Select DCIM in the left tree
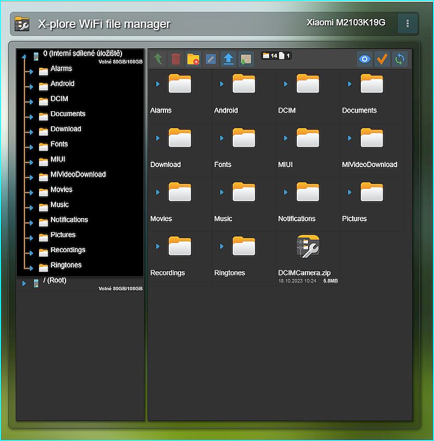The height and width of the screenshot is (441, 434). click(59, 99)
